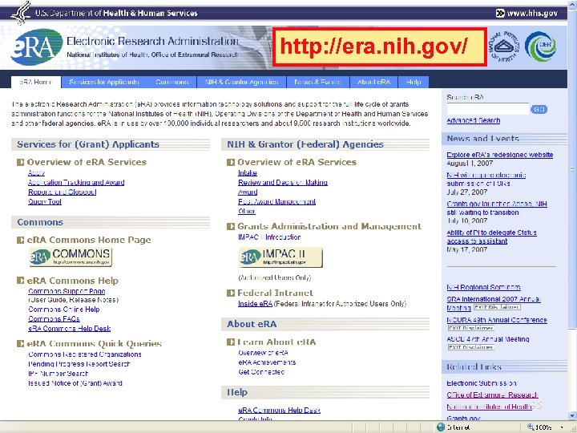Click bullet icon beside eRA Commons Quick Queries
577x433 pixels.
pyautogui.click(x=21, y=343)
